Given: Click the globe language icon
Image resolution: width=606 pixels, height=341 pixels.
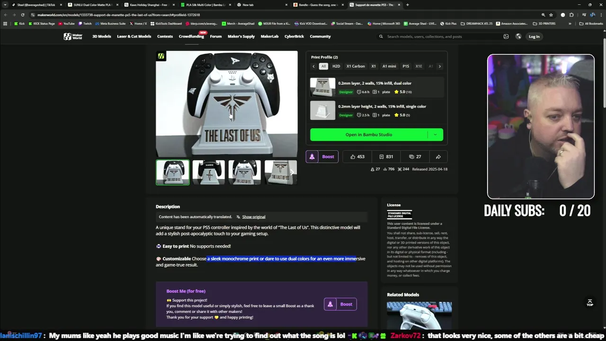Looking at the screenshot, I should 518,36.
